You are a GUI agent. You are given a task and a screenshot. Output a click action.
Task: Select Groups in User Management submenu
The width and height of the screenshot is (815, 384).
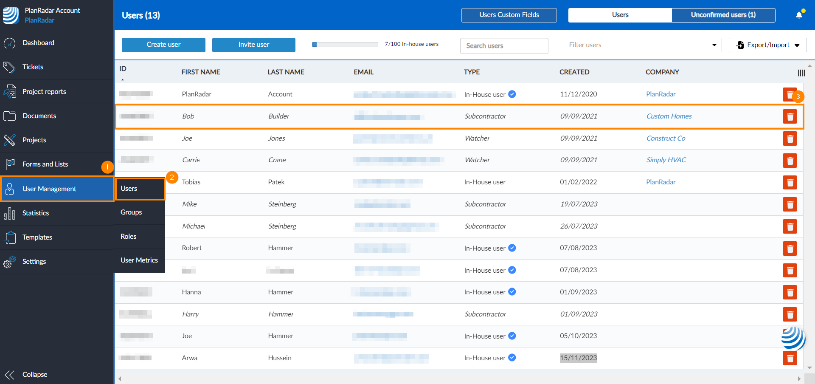click(131, 212)
